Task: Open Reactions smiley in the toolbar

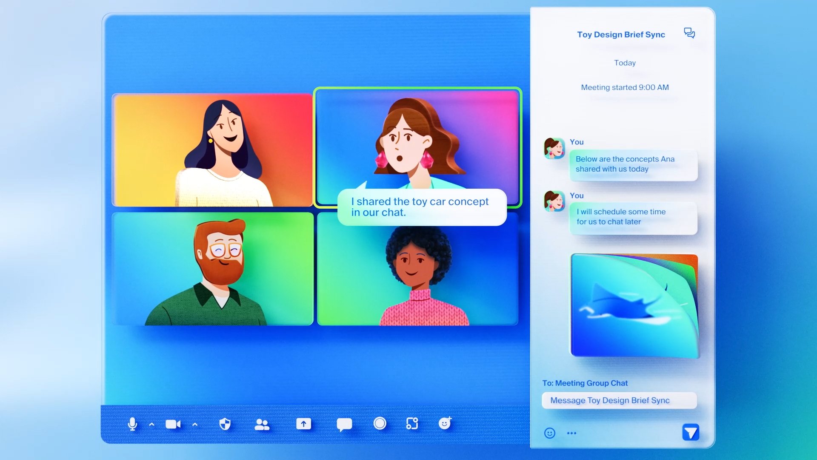Action: pyautogui.click(x=445, y=423)
